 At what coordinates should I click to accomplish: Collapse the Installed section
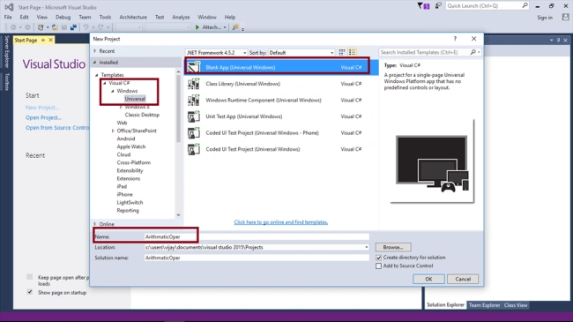click(x=95, y=63)
